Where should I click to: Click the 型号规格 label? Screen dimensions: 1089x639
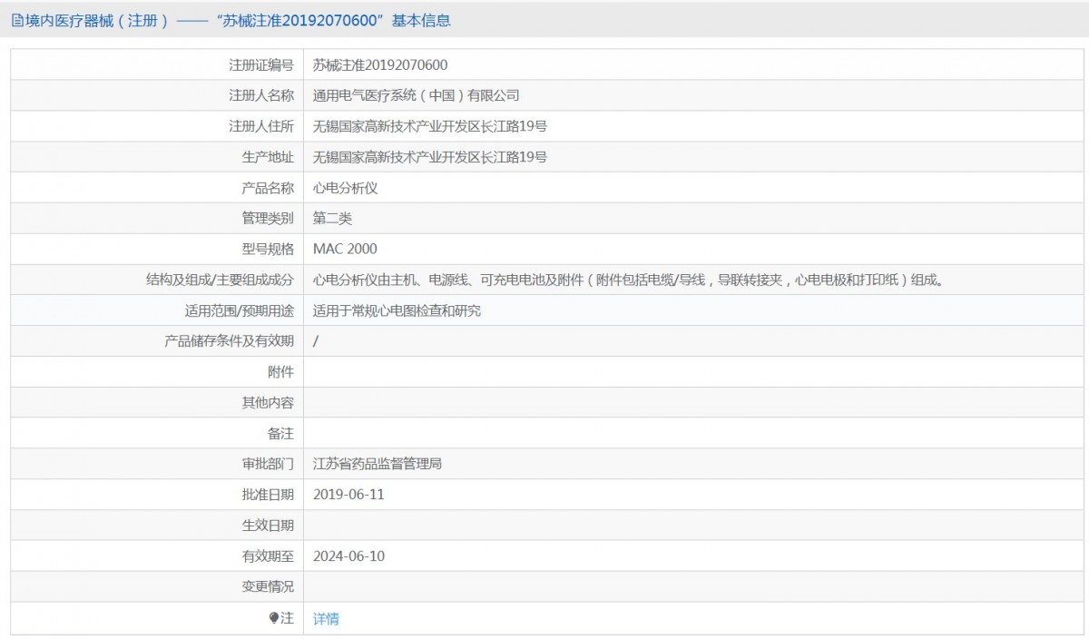(x=268, y=249)
